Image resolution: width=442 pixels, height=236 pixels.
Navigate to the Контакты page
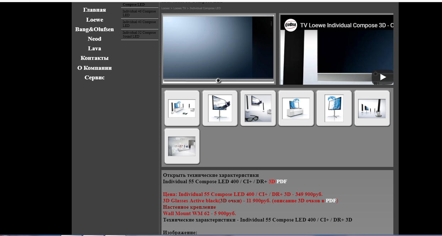94,58
